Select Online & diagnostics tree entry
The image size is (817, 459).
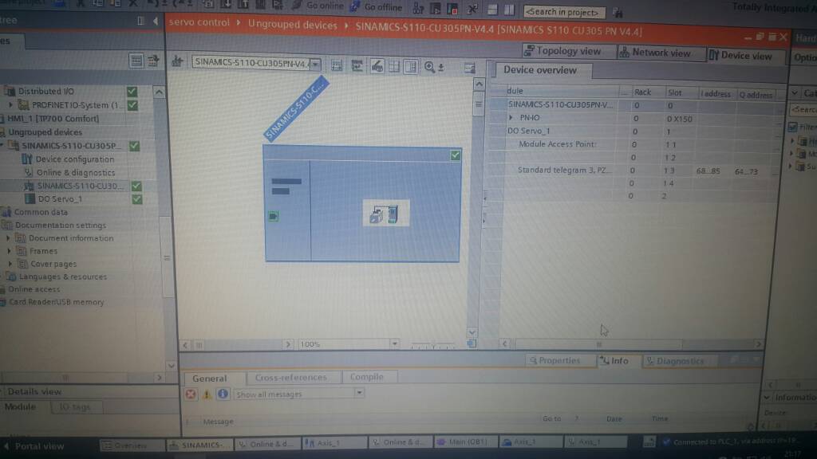pyautogui.click(x=76, y=172)
